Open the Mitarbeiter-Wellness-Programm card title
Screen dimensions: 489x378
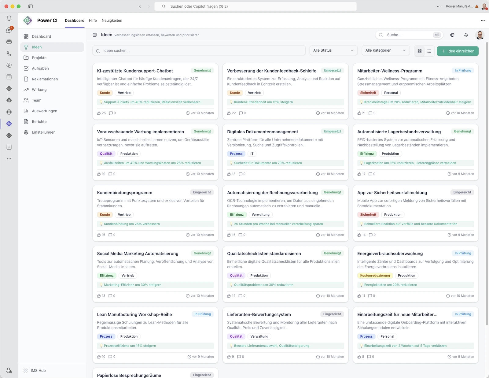point(390,71)
